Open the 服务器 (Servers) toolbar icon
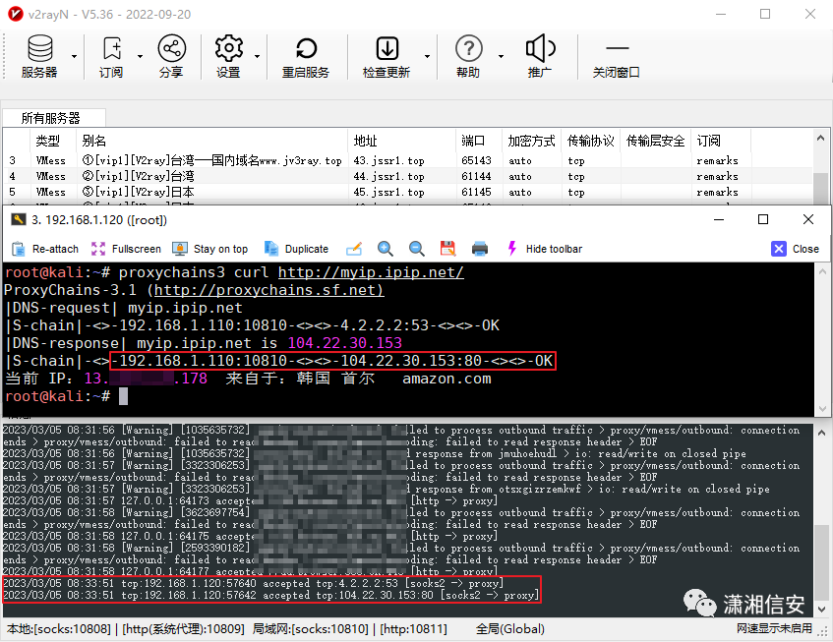This screenshot has width=833, height=642. 39,56
